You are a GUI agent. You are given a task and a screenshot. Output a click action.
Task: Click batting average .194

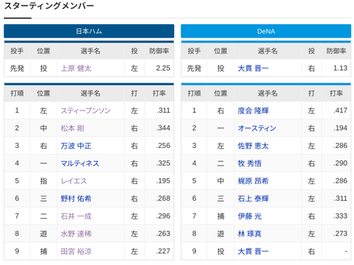coord(340,128)
